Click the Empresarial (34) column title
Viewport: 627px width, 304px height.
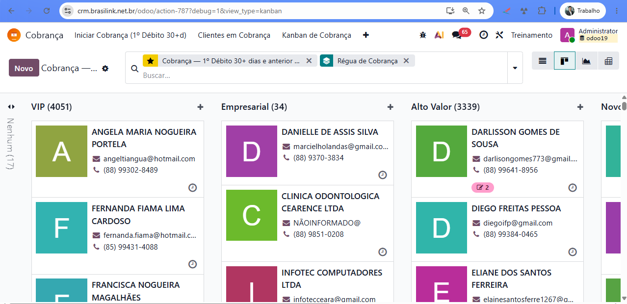[254, 107]
